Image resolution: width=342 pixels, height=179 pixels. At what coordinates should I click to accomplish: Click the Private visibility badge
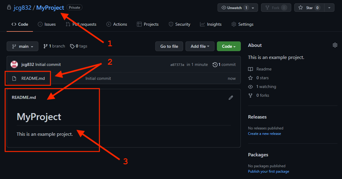coord(74,8)
